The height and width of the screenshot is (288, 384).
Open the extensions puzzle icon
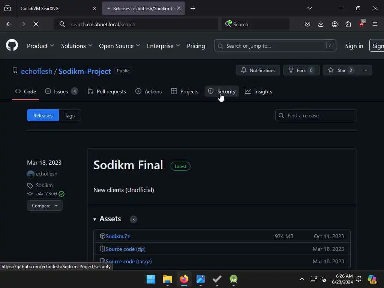coord(348,24)
